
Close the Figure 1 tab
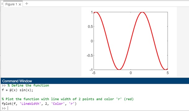pyautogui.click(x=20, y=4)
